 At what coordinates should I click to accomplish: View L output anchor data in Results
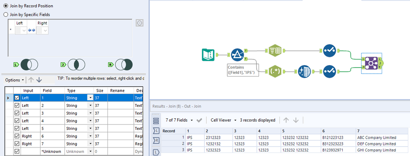[156, 152]
